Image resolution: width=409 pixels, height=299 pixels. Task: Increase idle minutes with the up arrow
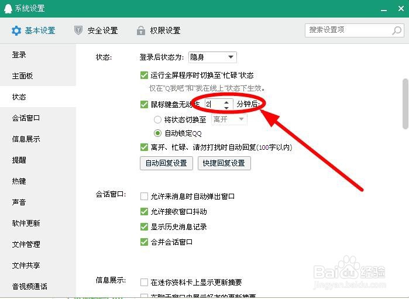coord(226,102)
